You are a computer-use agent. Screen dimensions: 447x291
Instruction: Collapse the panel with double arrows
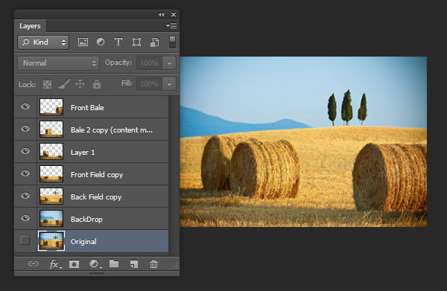pyautogui.click(x=162, y=15)
